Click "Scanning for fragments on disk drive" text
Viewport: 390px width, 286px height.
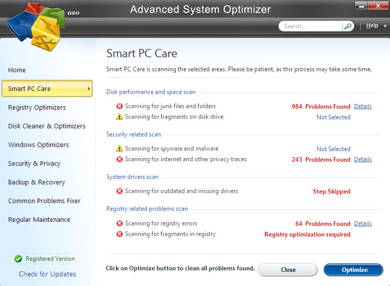pos(174,117)
